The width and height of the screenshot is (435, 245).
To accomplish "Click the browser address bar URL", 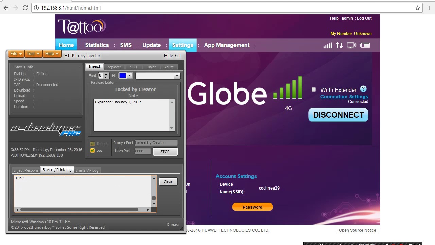I will [71, 8].
